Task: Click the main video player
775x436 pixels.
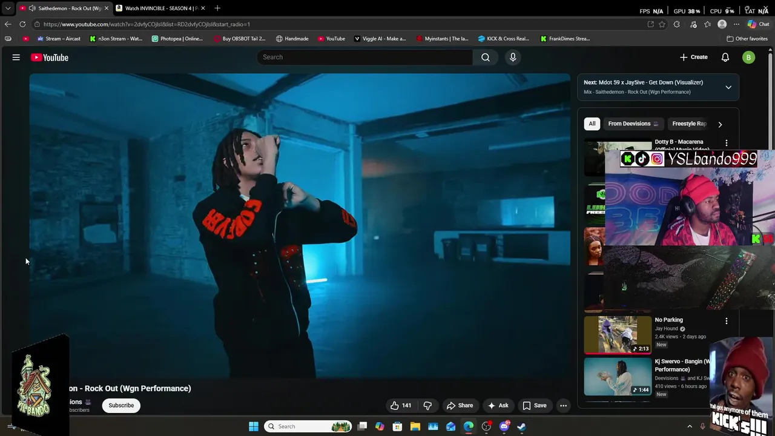Action: 300,226
